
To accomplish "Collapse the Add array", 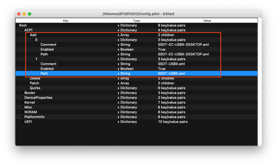I will 28,35.
